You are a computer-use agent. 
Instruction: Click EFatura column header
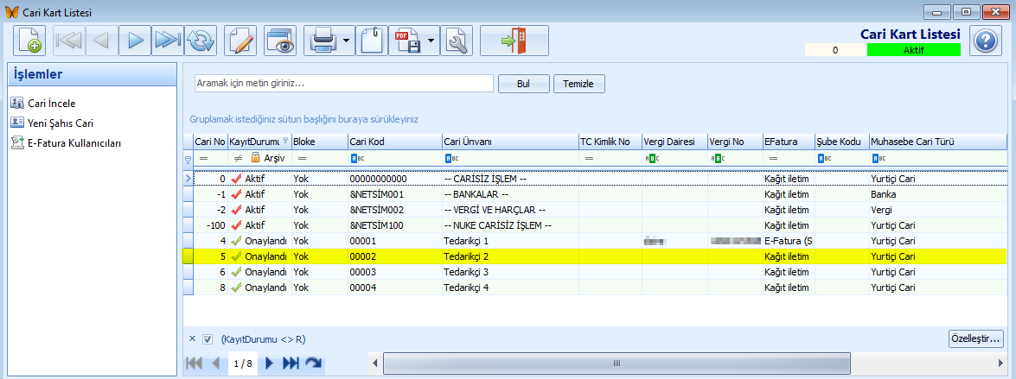(x=788, y=142)
